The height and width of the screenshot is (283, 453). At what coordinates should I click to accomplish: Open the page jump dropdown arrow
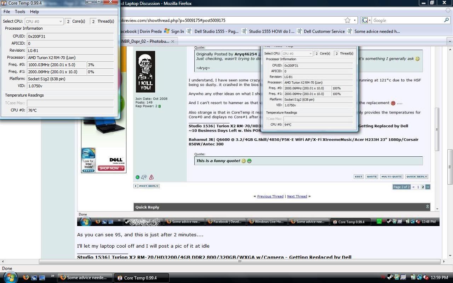point(428,187)
